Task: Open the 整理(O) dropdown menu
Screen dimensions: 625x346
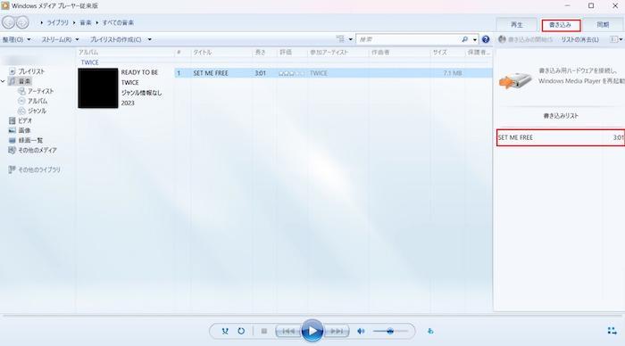Action: (16, 39)
